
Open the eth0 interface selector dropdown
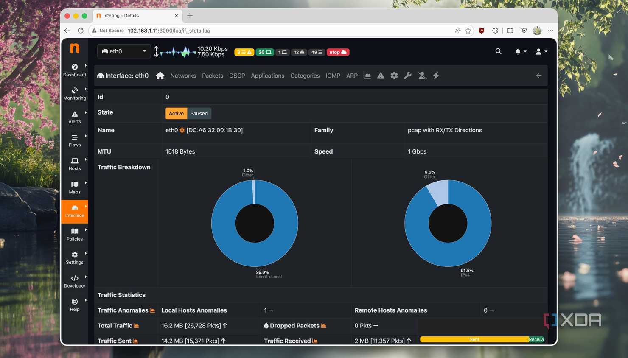[123, 51]
